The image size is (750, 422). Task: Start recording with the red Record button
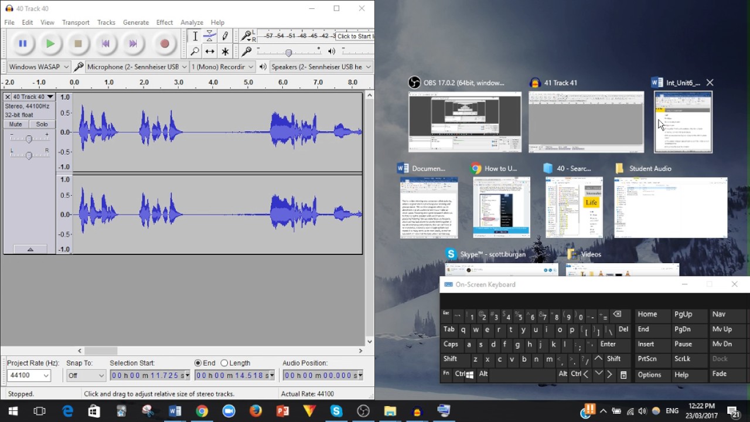[x=165, y=43]
